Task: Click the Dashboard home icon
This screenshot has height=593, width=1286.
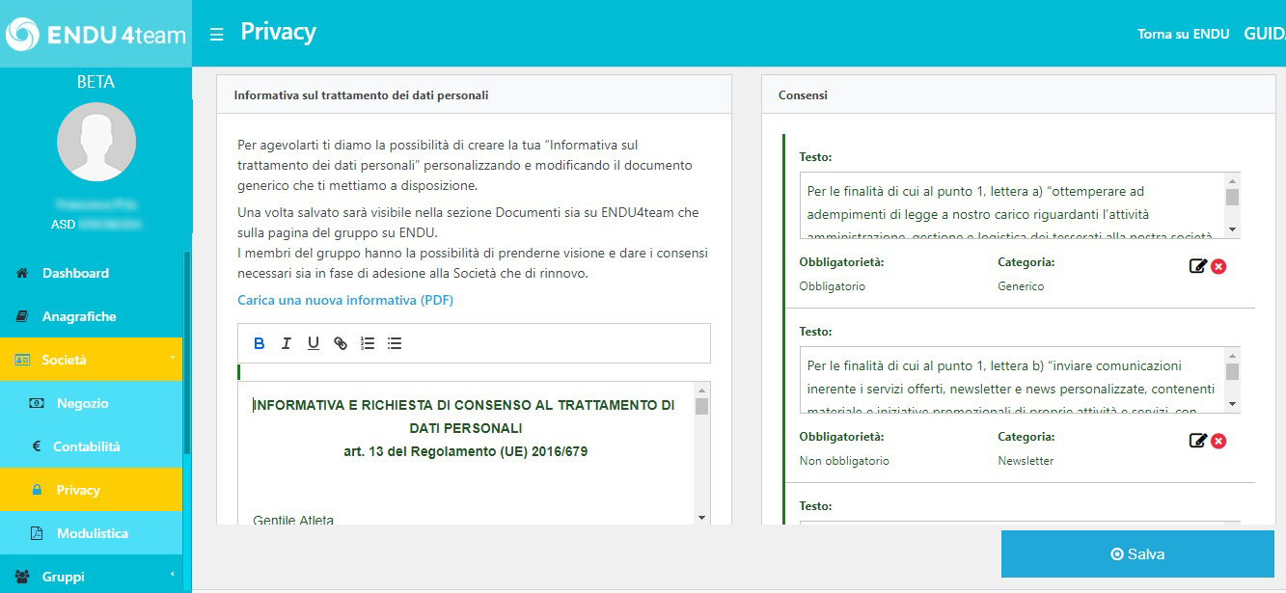Action: [x=22, y=273]
